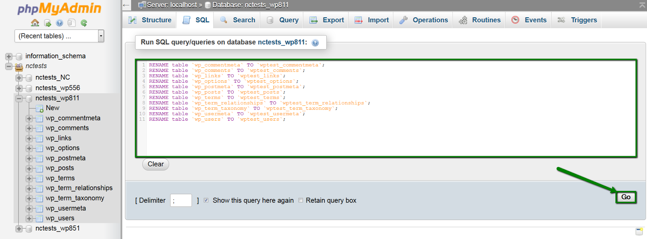Switch to the SQL tab
This screenshot has width=647, height=239.
tap(196, 20)
